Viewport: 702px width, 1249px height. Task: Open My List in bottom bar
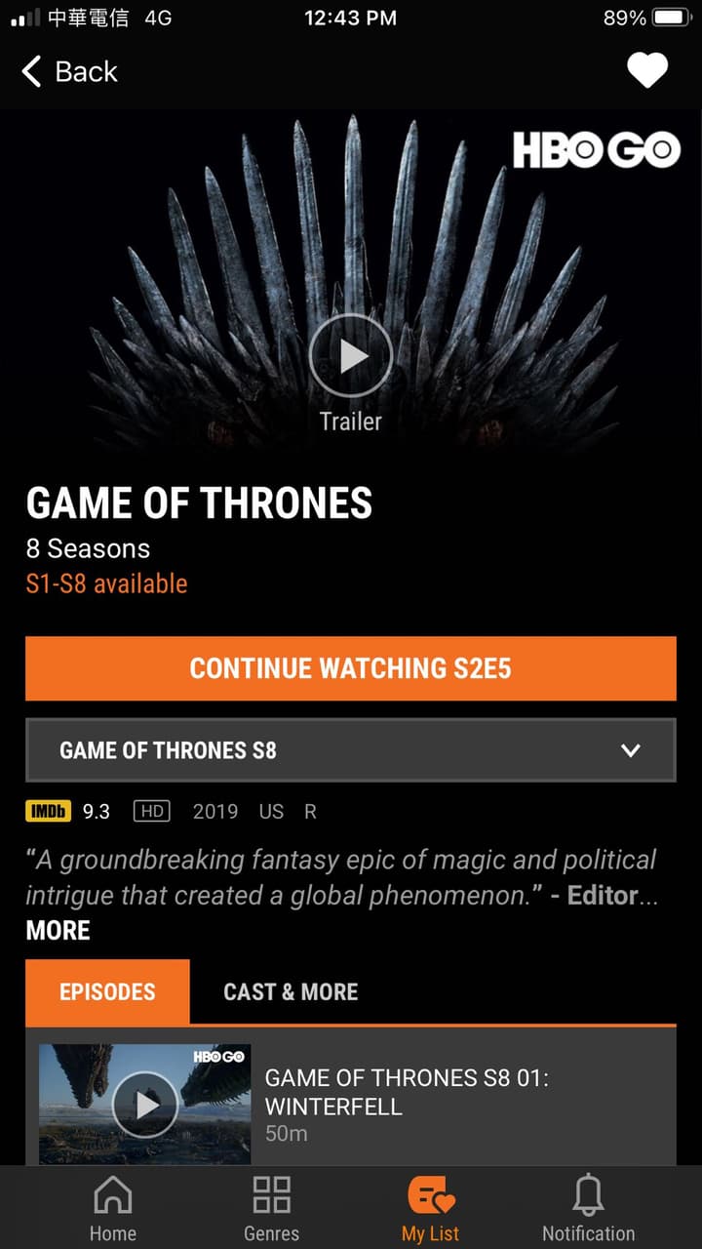(430, 1208)
